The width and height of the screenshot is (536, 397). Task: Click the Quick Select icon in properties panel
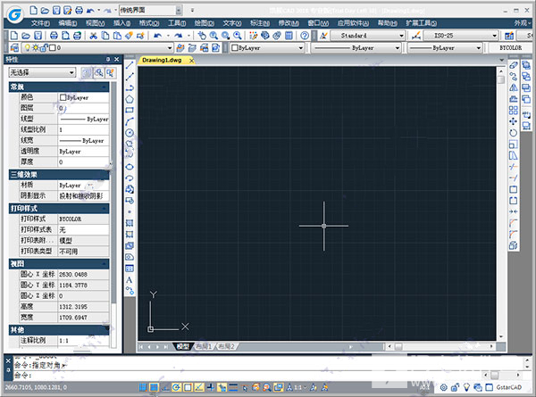[110, 72]
